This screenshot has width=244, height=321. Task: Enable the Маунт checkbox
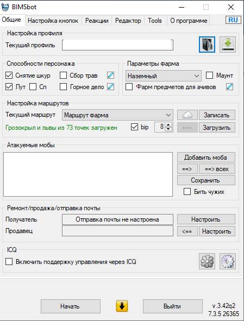(x=209, y=75)
